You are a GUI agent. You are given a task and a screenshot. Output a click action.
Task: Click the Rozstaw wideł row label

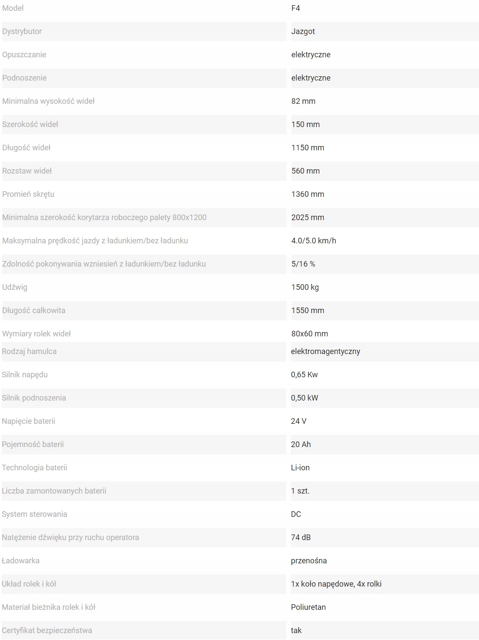27,171
